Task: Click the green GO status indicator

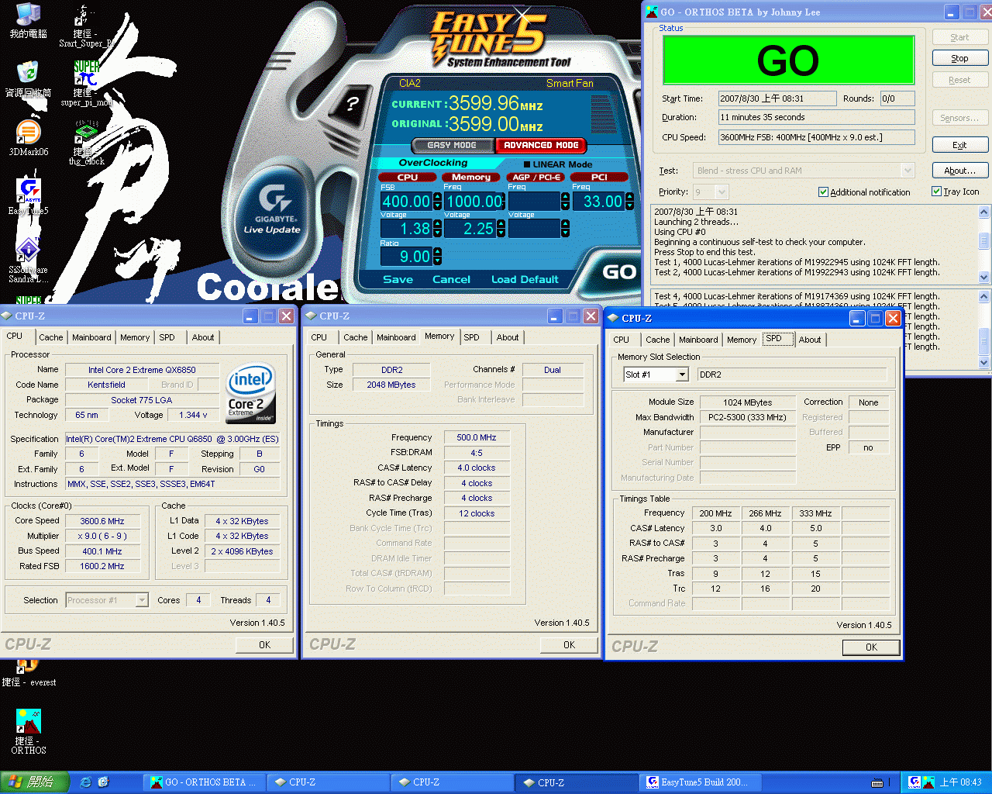Action: click(788, 60)
